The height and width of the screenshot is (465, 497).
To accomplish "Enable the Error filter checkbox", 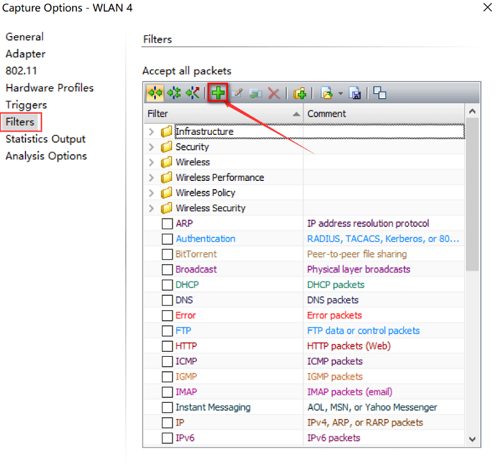I will click(x=167, y=315).
